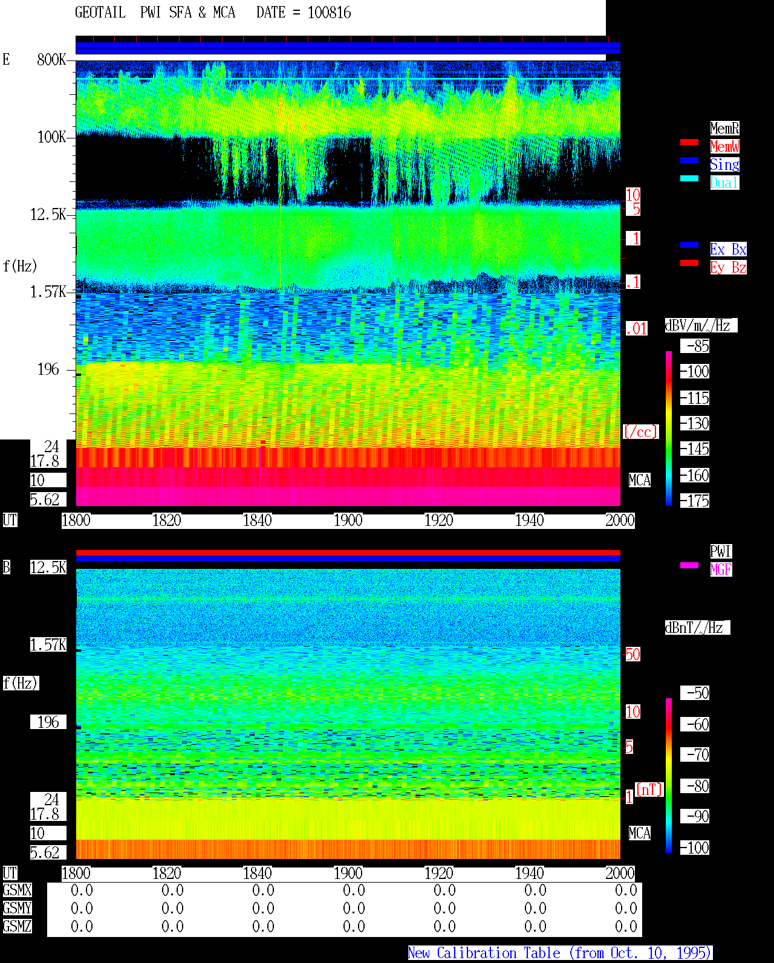
Task: Click the 'dBnT/√Hz' unit label
Action: 697,627
